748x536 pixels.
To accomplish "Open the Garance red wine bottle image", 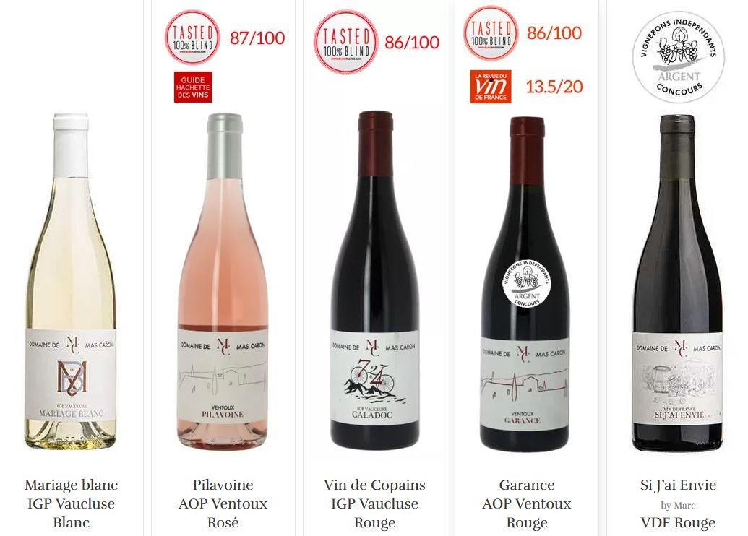I will coord(525,284).
